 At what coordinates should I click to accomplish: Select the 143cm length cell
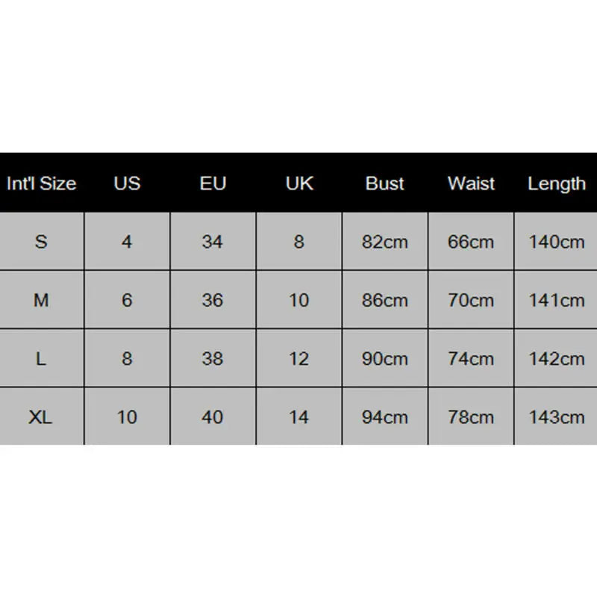point(556,416)
